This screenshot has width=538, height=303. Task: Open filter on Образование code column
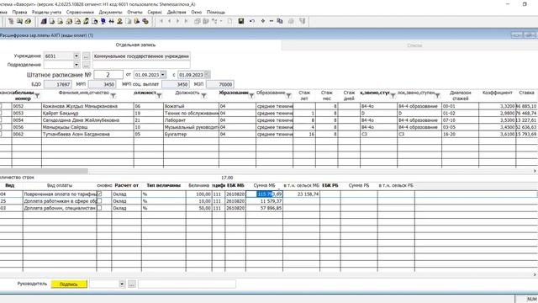tap(251, 96)
